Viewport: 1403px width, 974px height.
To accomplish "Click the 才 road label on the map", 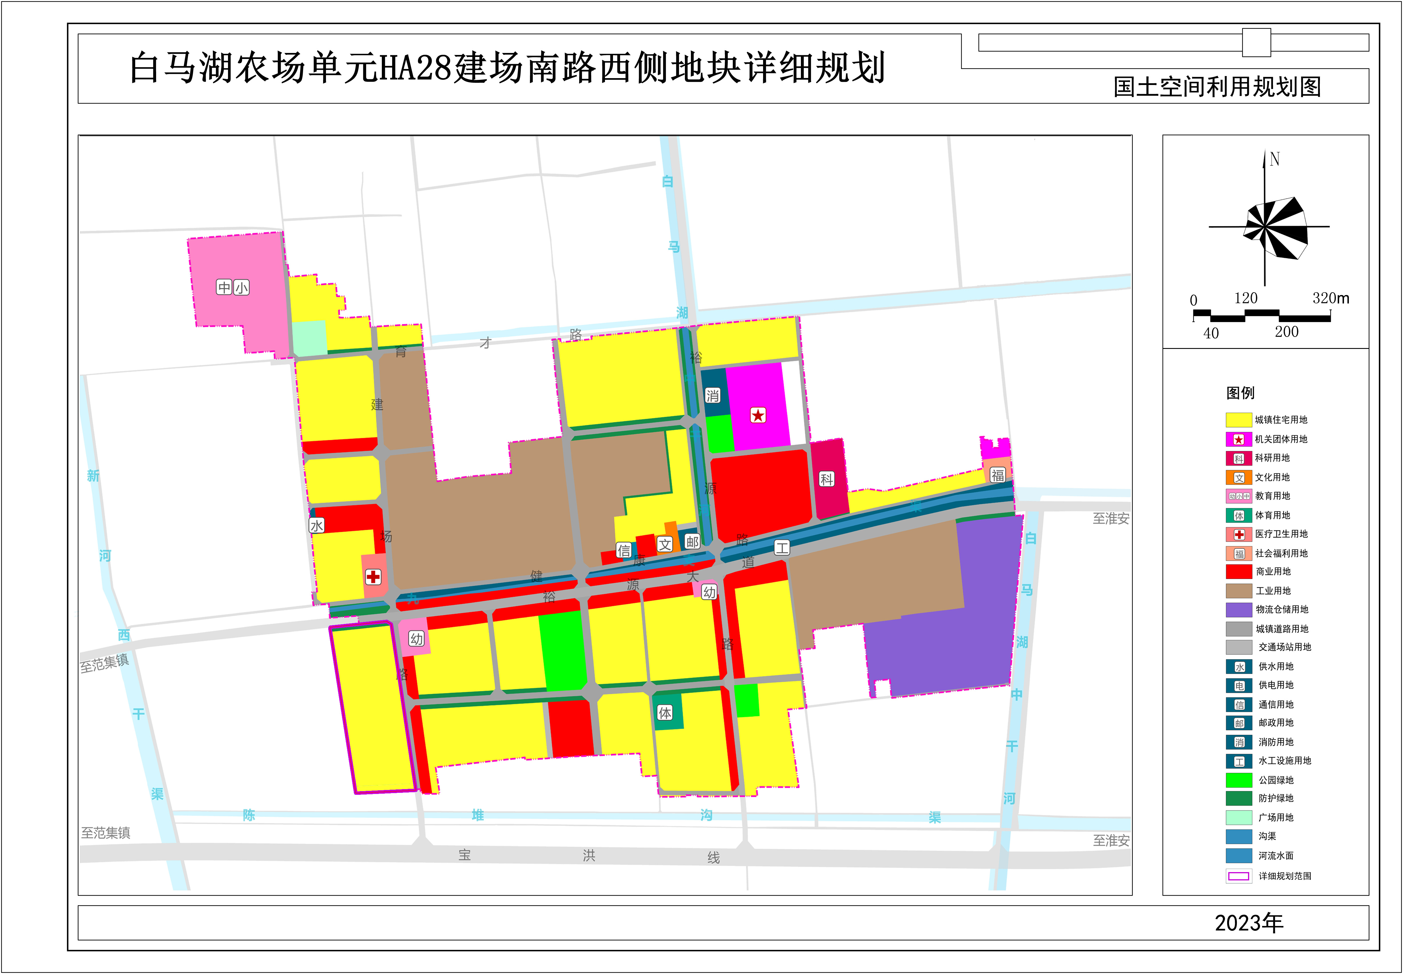I will point(485,343).
